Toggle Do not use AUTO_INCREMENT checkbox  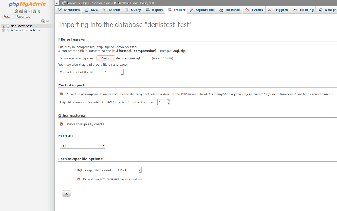pyautogui.click(x=79, y=179)
